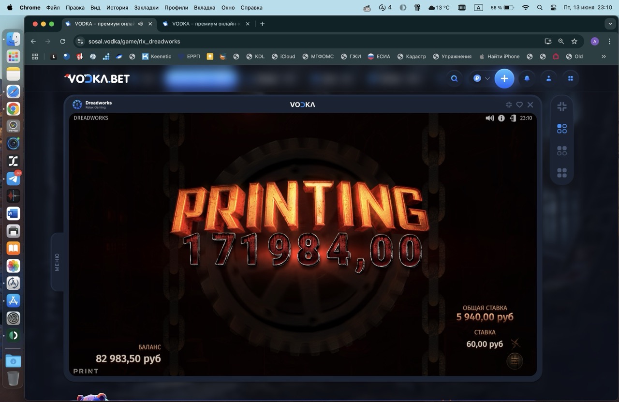
Task: Open the site search magnifier icon
Action: 454,78
